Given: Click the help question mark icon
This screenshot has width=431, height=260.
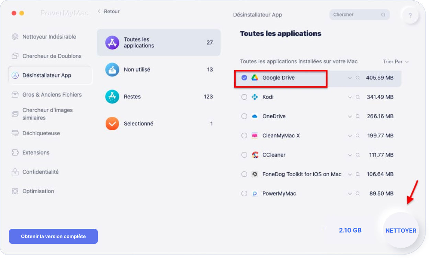Looking at the screenshot, I should [410, 15].
